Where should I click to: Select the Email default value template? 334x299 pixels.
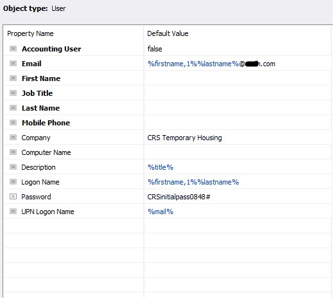click(x=211, y=64)
